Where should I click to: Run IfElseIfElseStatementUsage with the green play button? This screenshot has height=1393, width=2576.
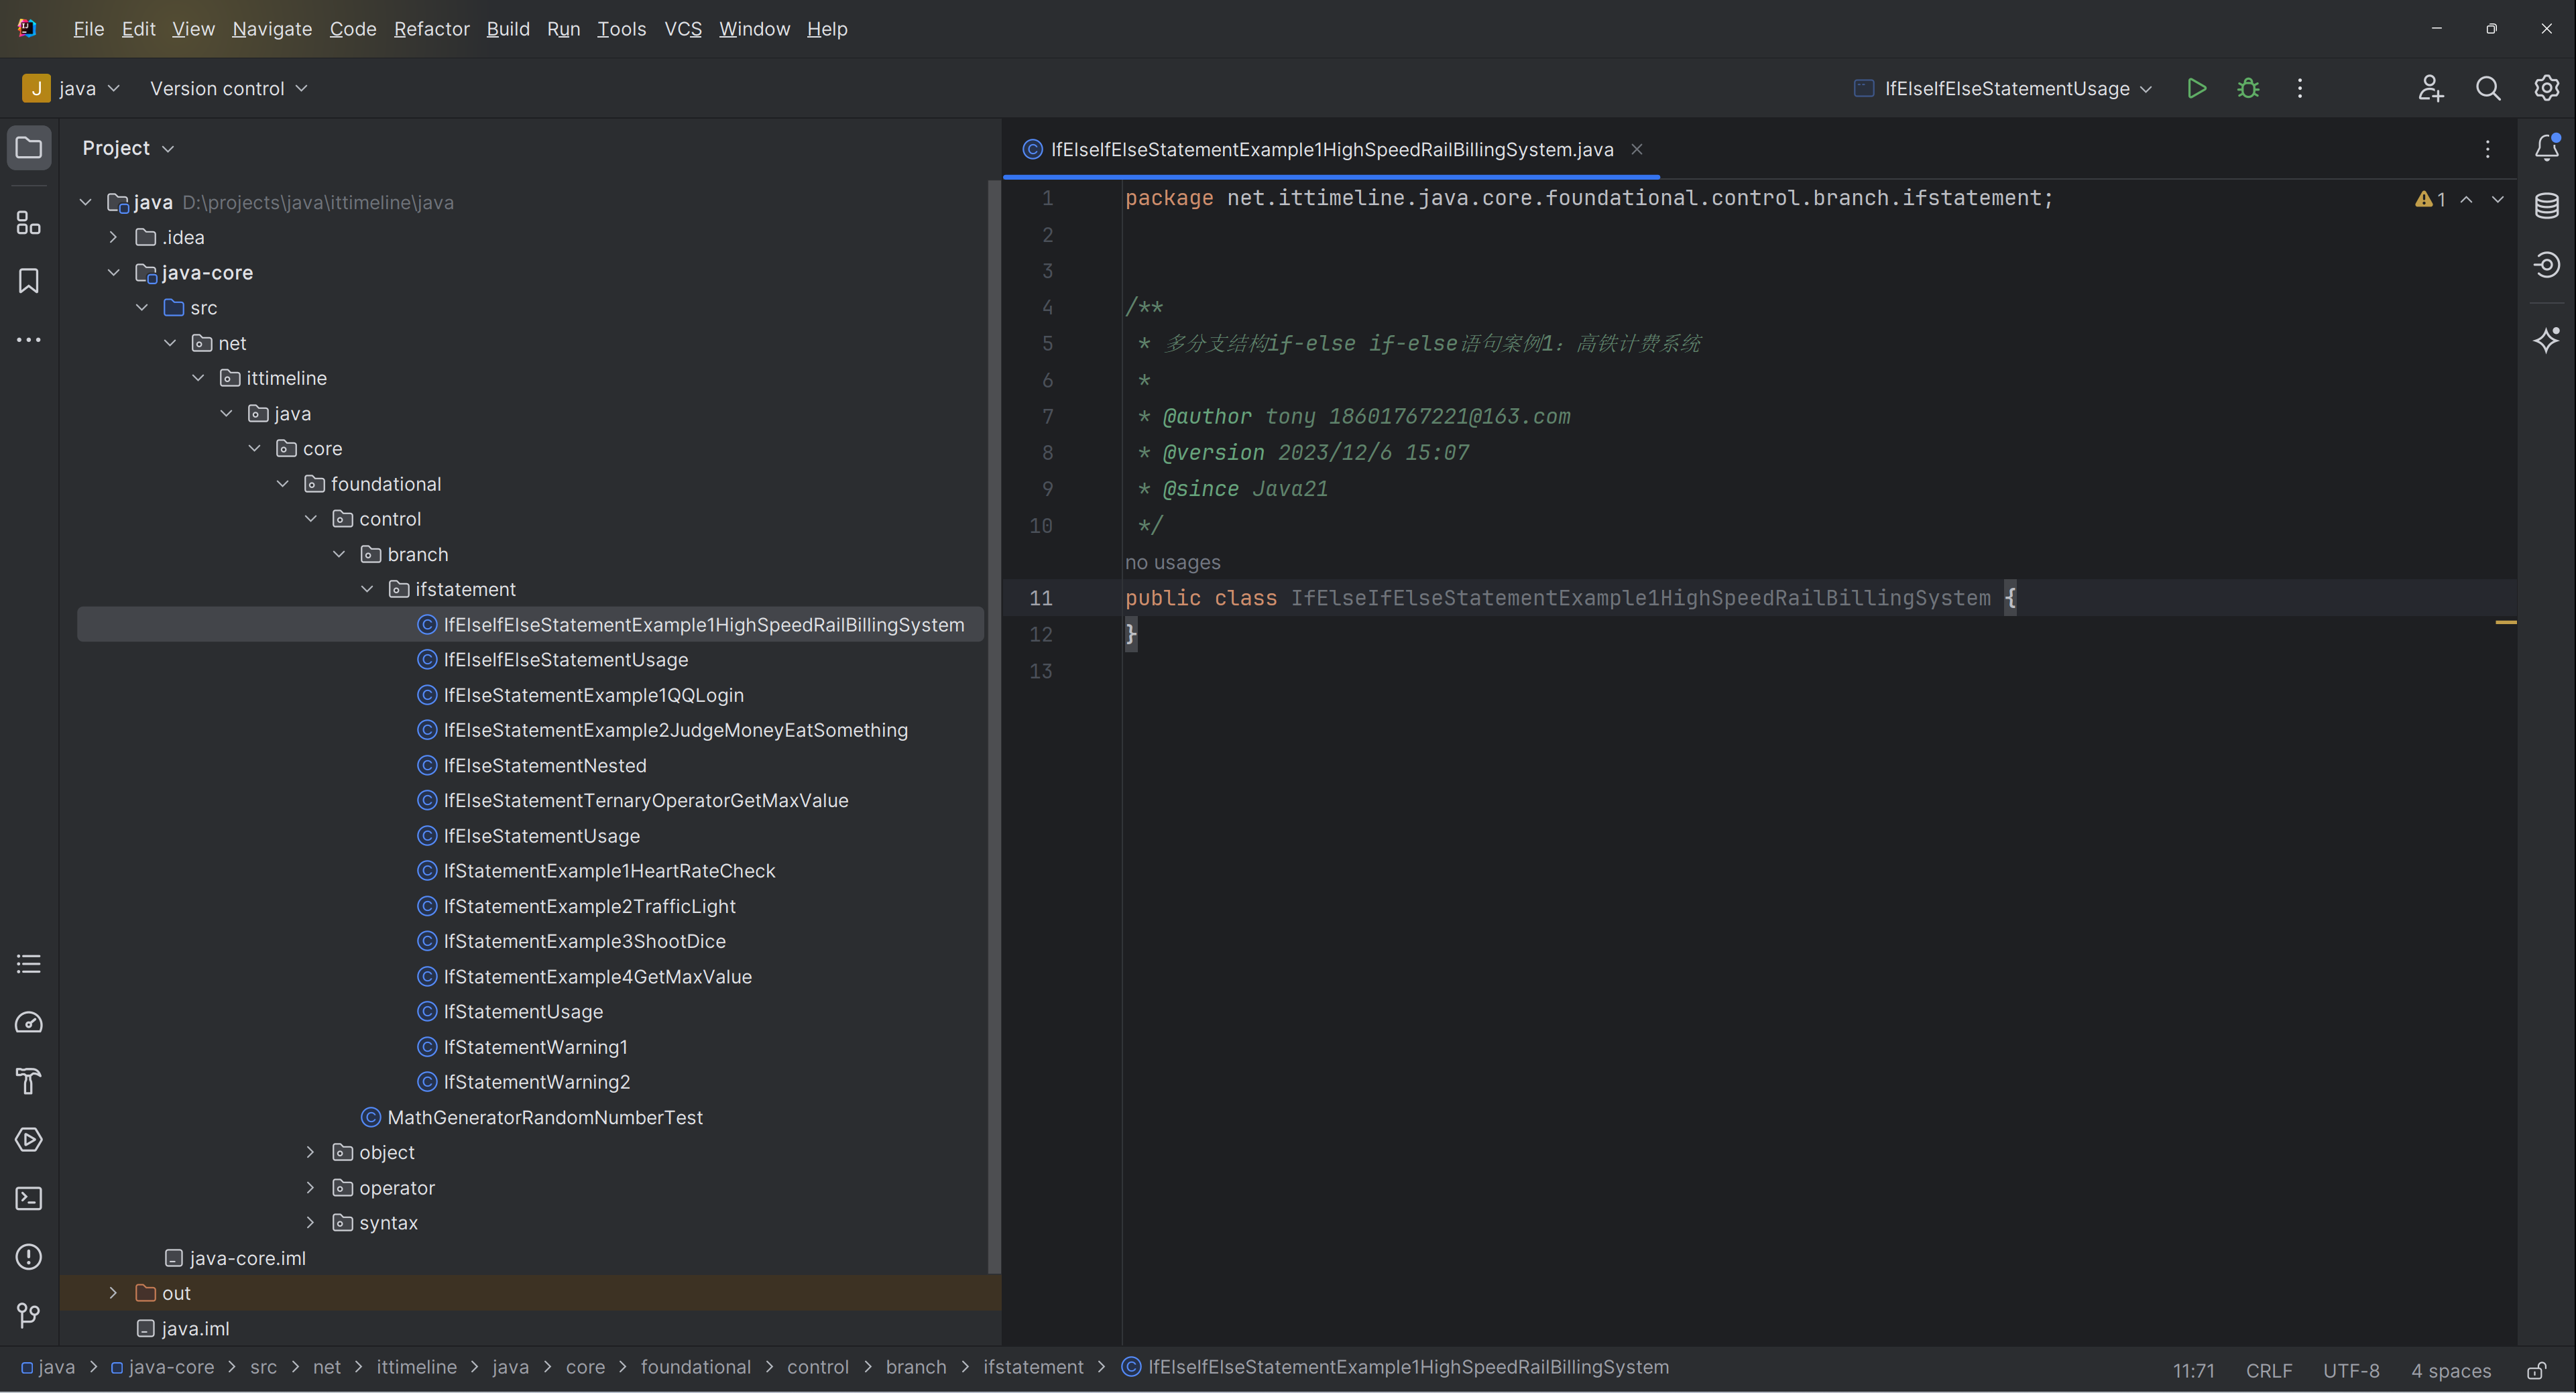coord(2196,88)
